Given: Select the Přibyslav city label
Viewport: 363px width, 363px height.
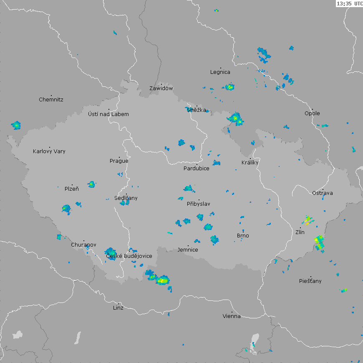Looking at the screenshot, I should 199,204.
